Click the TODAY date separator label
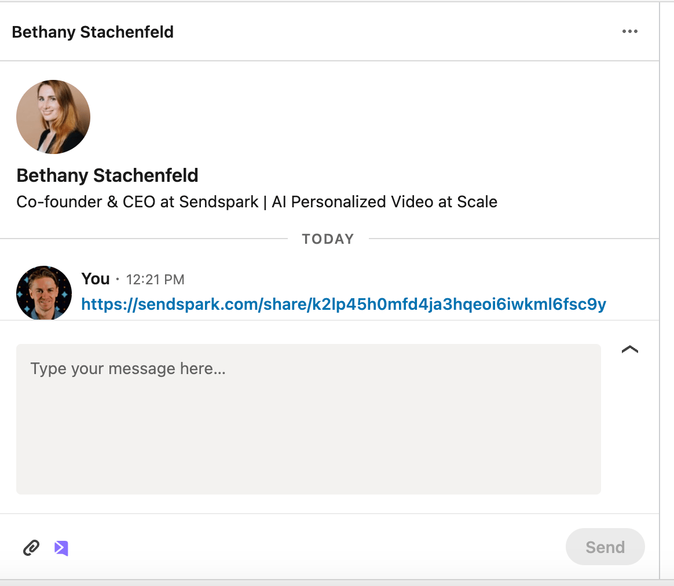 [328, 239]
